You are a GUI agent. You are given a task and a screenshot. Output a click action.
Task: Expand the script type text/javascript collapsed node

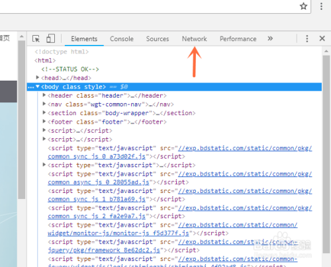tap(44, 165)
